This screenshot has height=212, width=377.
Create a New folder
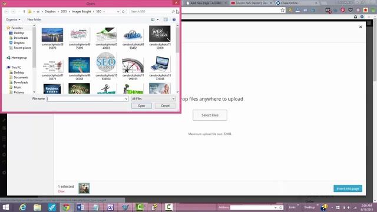(34, 19)
